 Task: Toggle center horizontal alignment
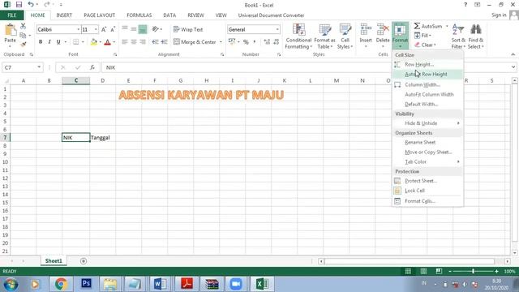click(134, 41)
